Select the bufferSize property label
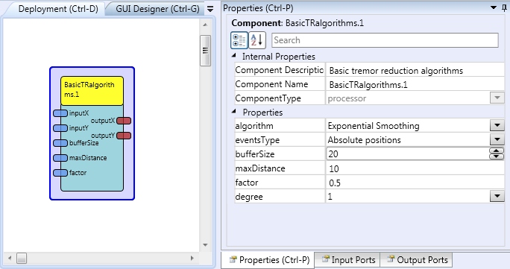Screen dimensions: 510x269 pyautogui.click(x=255, y=154)
